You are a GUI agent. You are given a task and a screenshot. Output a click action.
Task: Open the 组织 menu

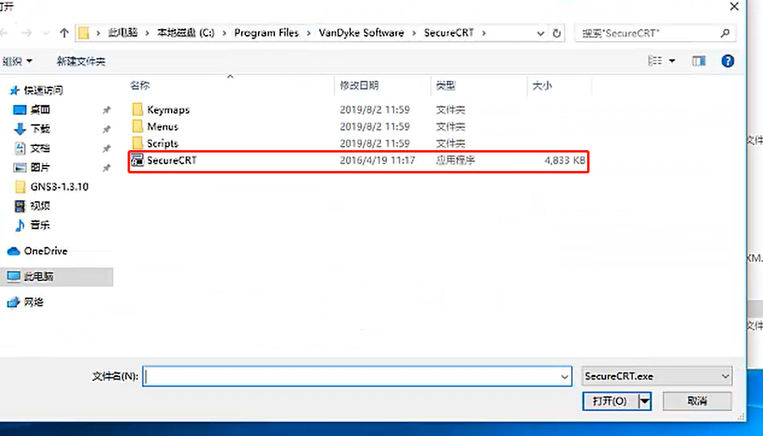pyautogui.click(x=17, y=62)
